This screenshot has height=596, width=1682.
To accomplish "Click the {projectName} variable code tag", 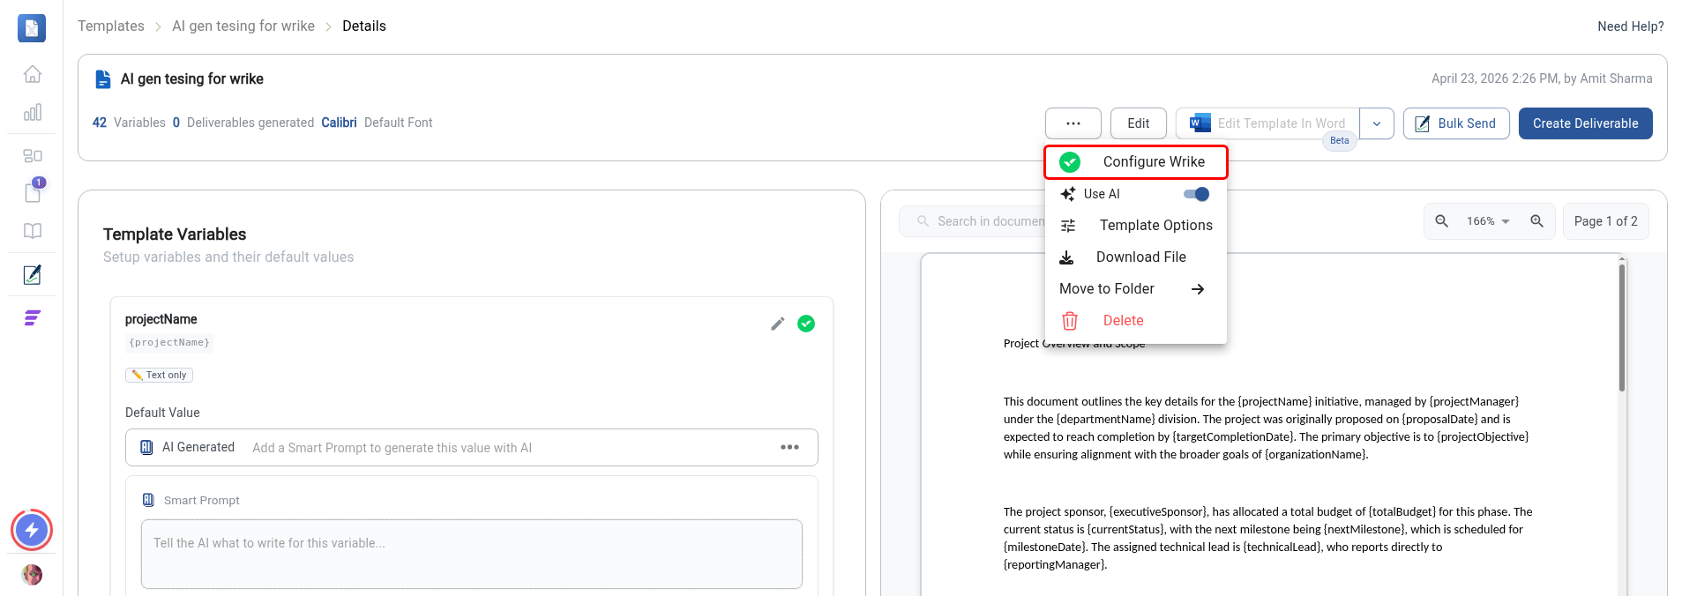I will [169, 343].
